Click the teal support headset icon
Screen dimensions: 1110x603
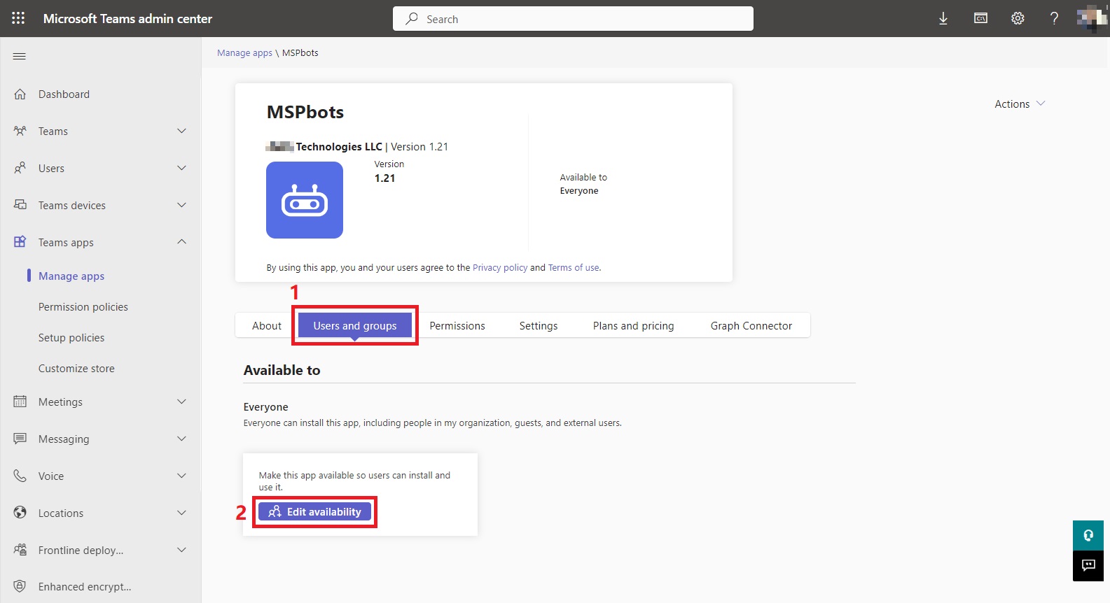[x=1088, y=535]
